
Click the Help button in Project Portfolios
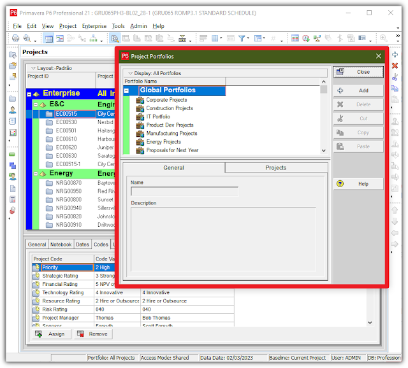pyautogui.click(x=358, y=184)
